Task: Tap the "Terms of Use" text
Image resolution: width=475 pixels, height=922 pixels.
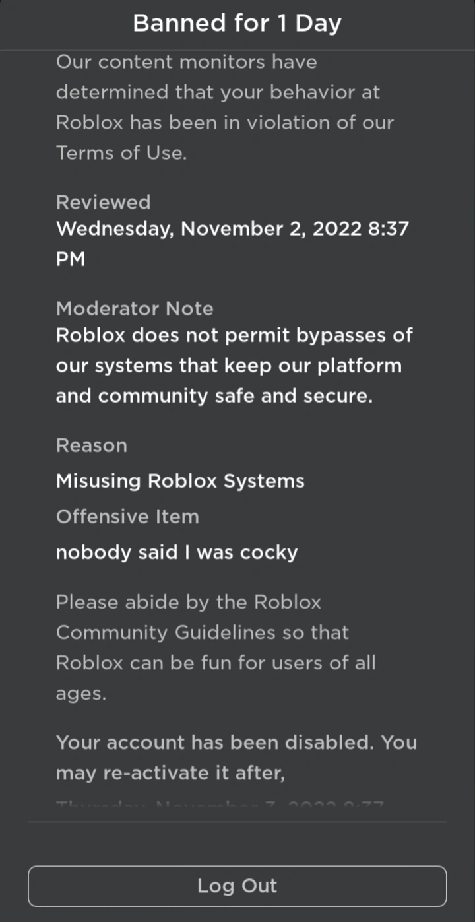Action: [121, 152]
